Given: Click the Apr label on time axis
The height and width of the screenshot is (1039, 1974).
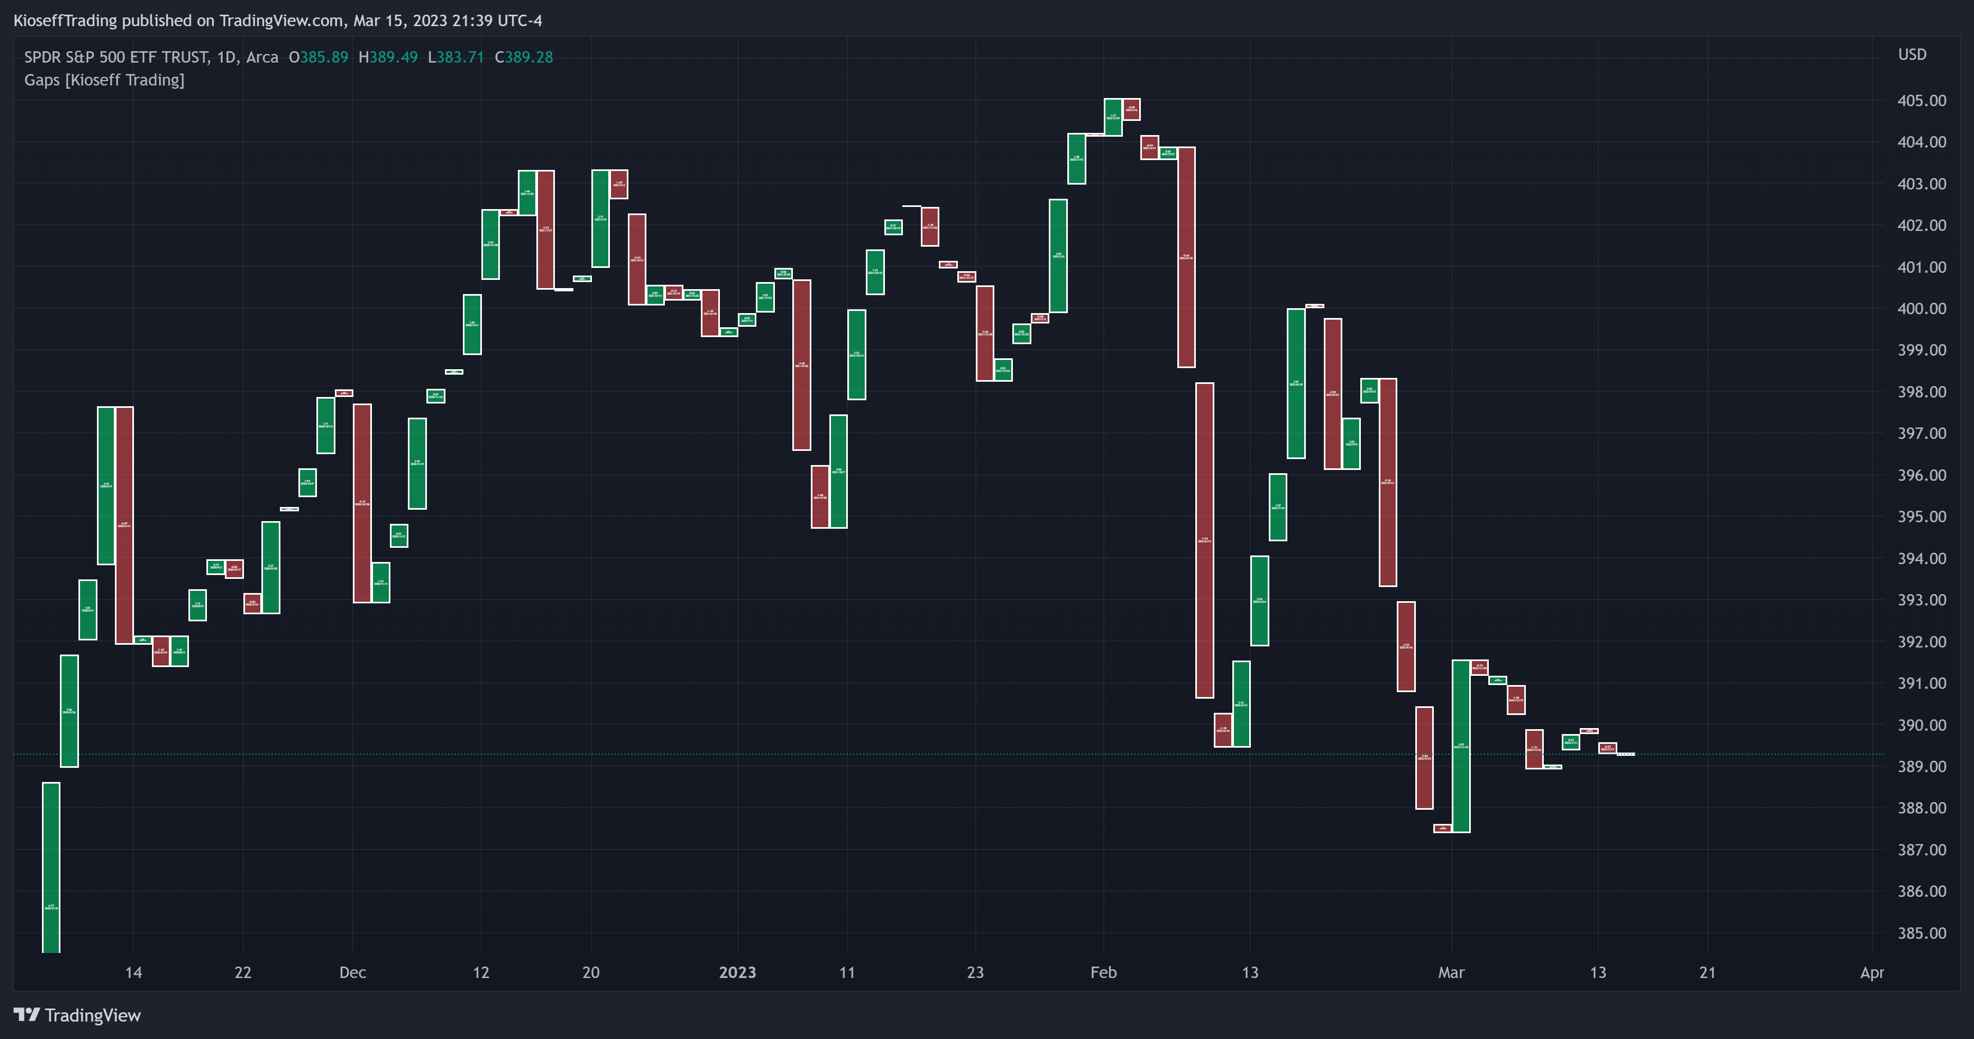Looking at the screenshot, I should pos(1872,973).
